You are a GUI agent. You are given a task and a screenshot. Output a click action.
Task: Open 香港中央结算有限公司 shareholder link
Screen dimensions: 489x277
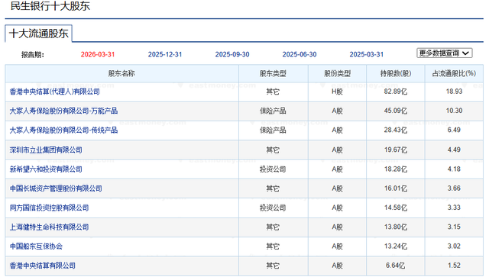(x=43, y=266)
